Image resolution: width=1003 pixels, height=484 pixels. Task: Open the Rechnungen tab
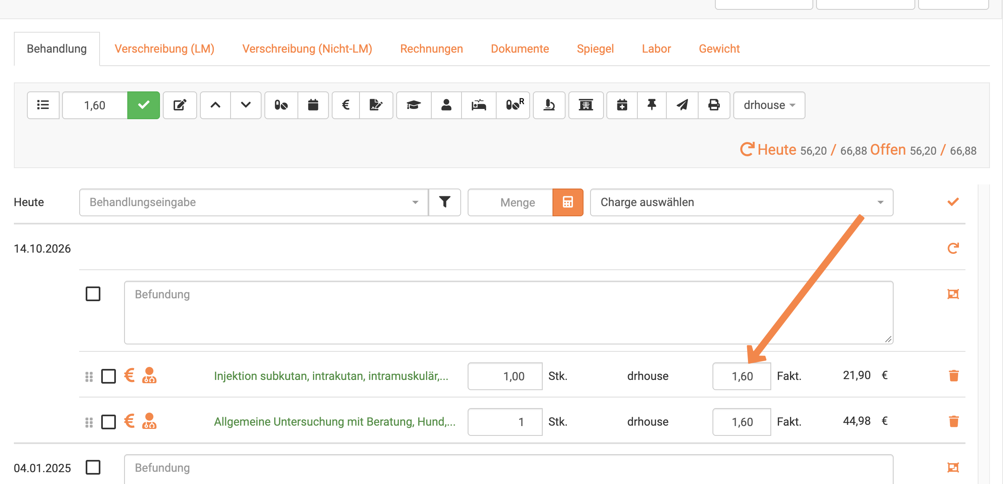click(x=432, y=49)
